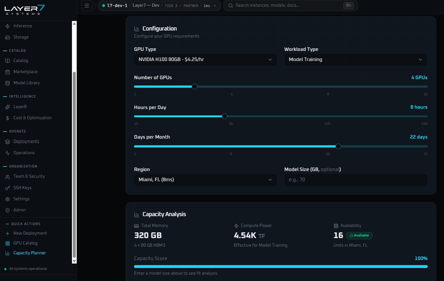The width and height of the screenshot is (444, 281).
Task: Open Storage in sidebar
Action: click(21, 37)
